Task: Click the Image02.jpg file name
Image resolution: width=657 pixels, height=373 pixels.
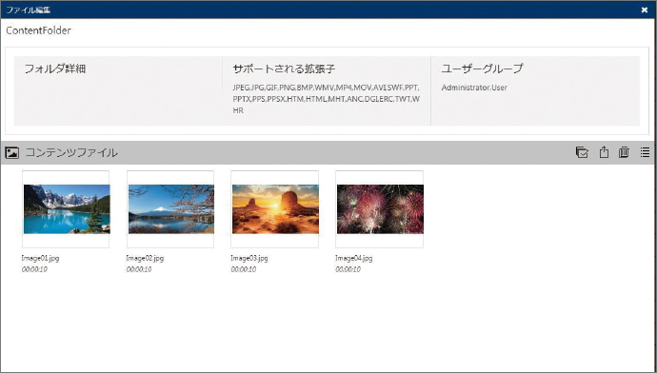Action: tap(145, 258)
